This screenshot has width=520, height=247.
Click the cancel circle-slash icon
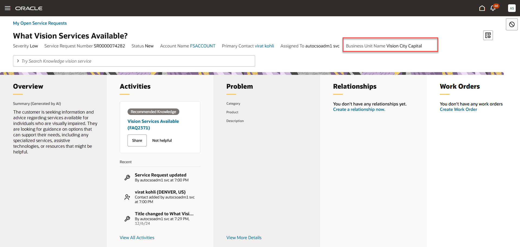tap(512, 24)
